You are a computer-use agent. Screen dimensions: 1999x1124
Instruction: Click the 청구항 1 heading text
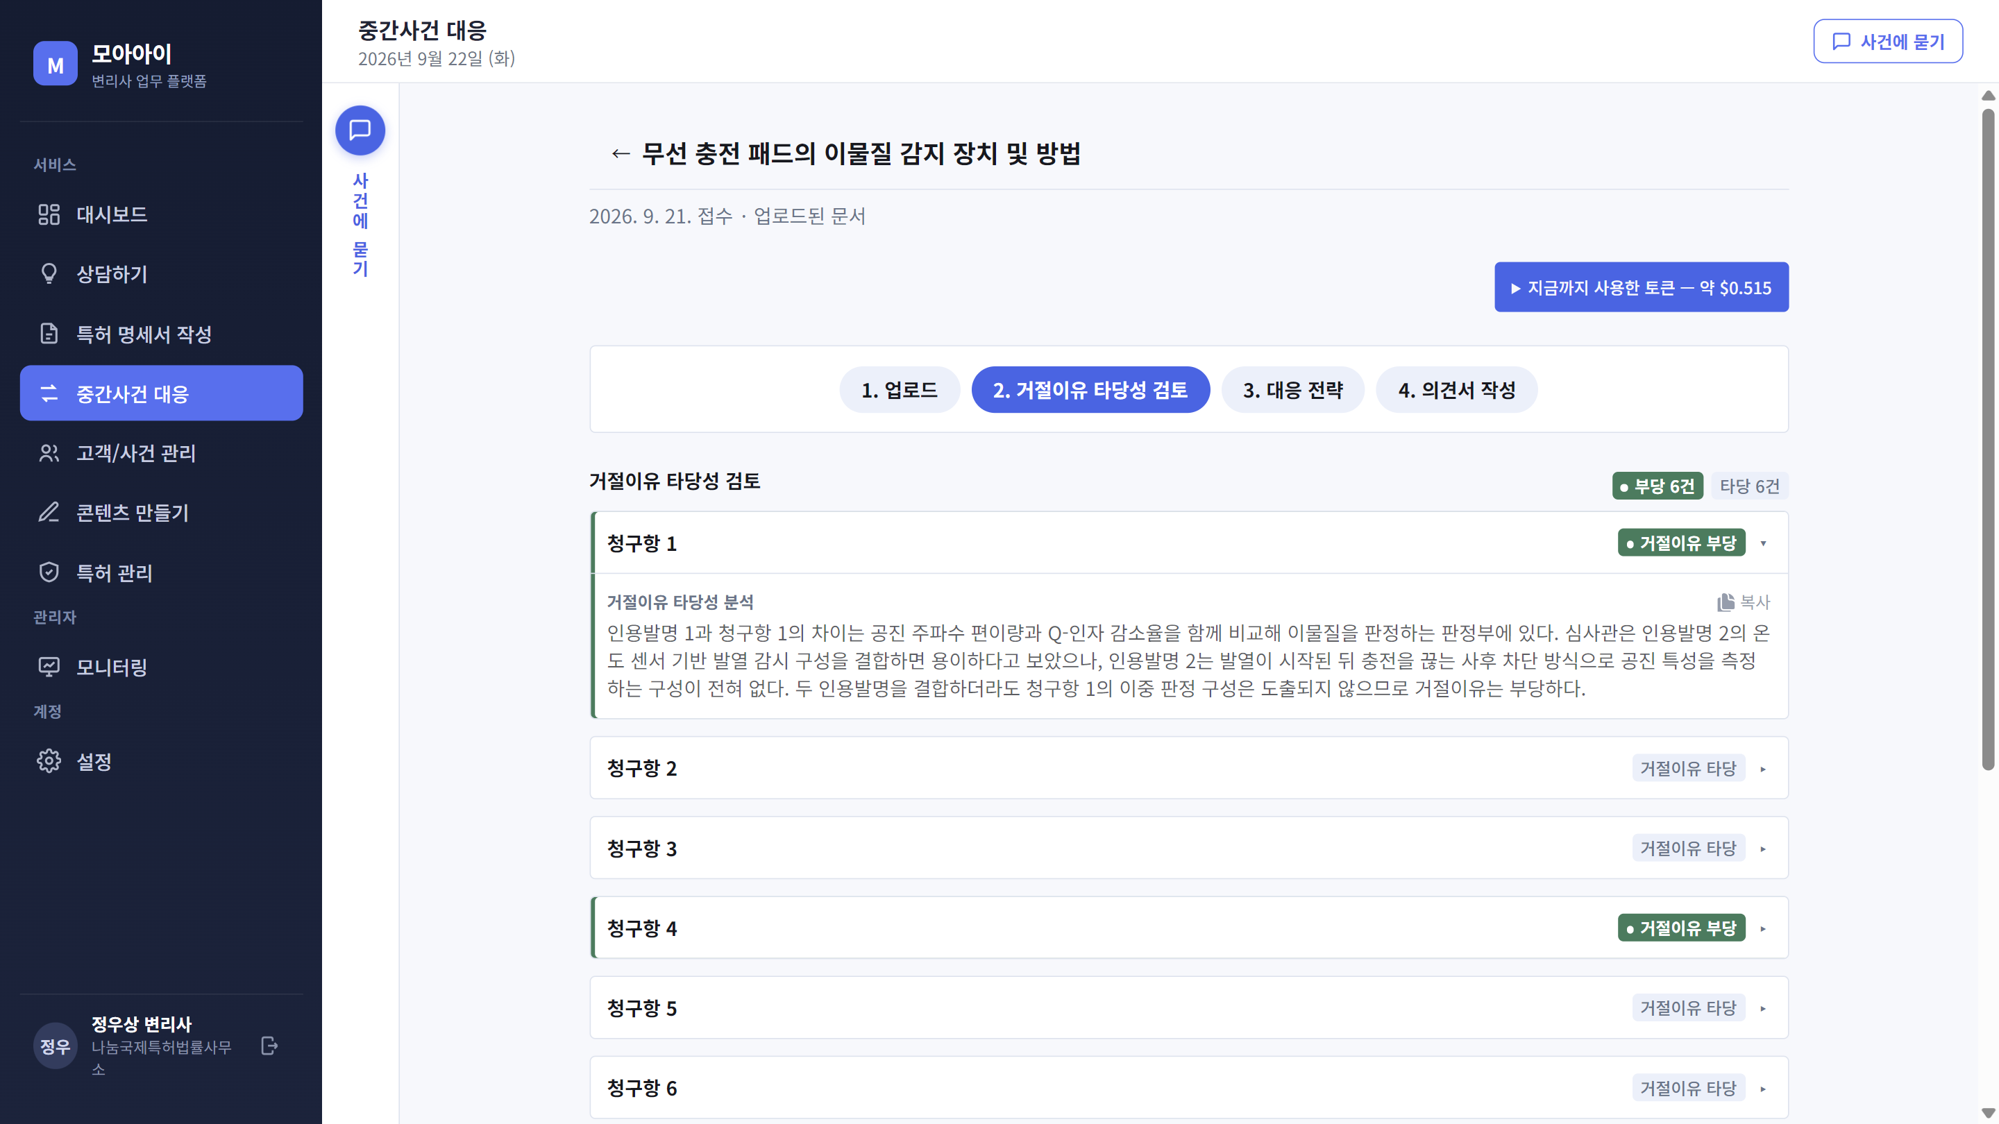click(x=642, y=543)
